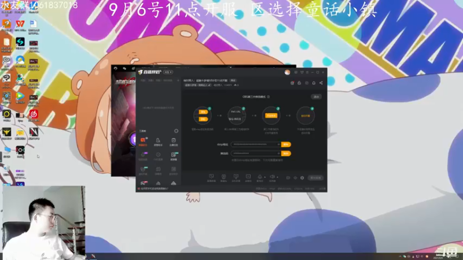
Task: Add a new scene with the plus icon
Action: 178,80
